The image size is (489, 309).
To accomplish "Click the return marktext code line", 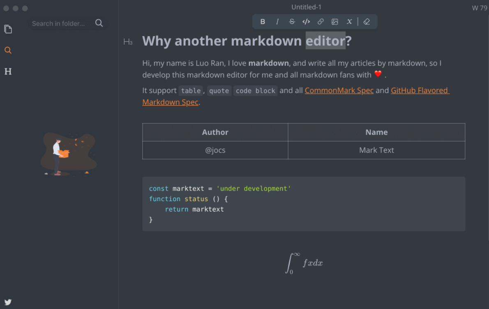I will click(x=194, y=209).
